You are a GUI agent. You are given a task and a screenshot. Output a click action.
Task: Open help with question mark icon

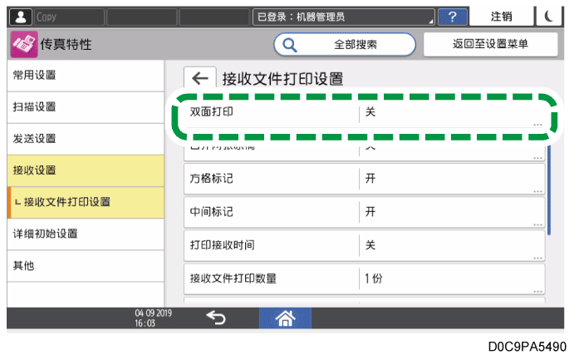(x=453, y=17)
